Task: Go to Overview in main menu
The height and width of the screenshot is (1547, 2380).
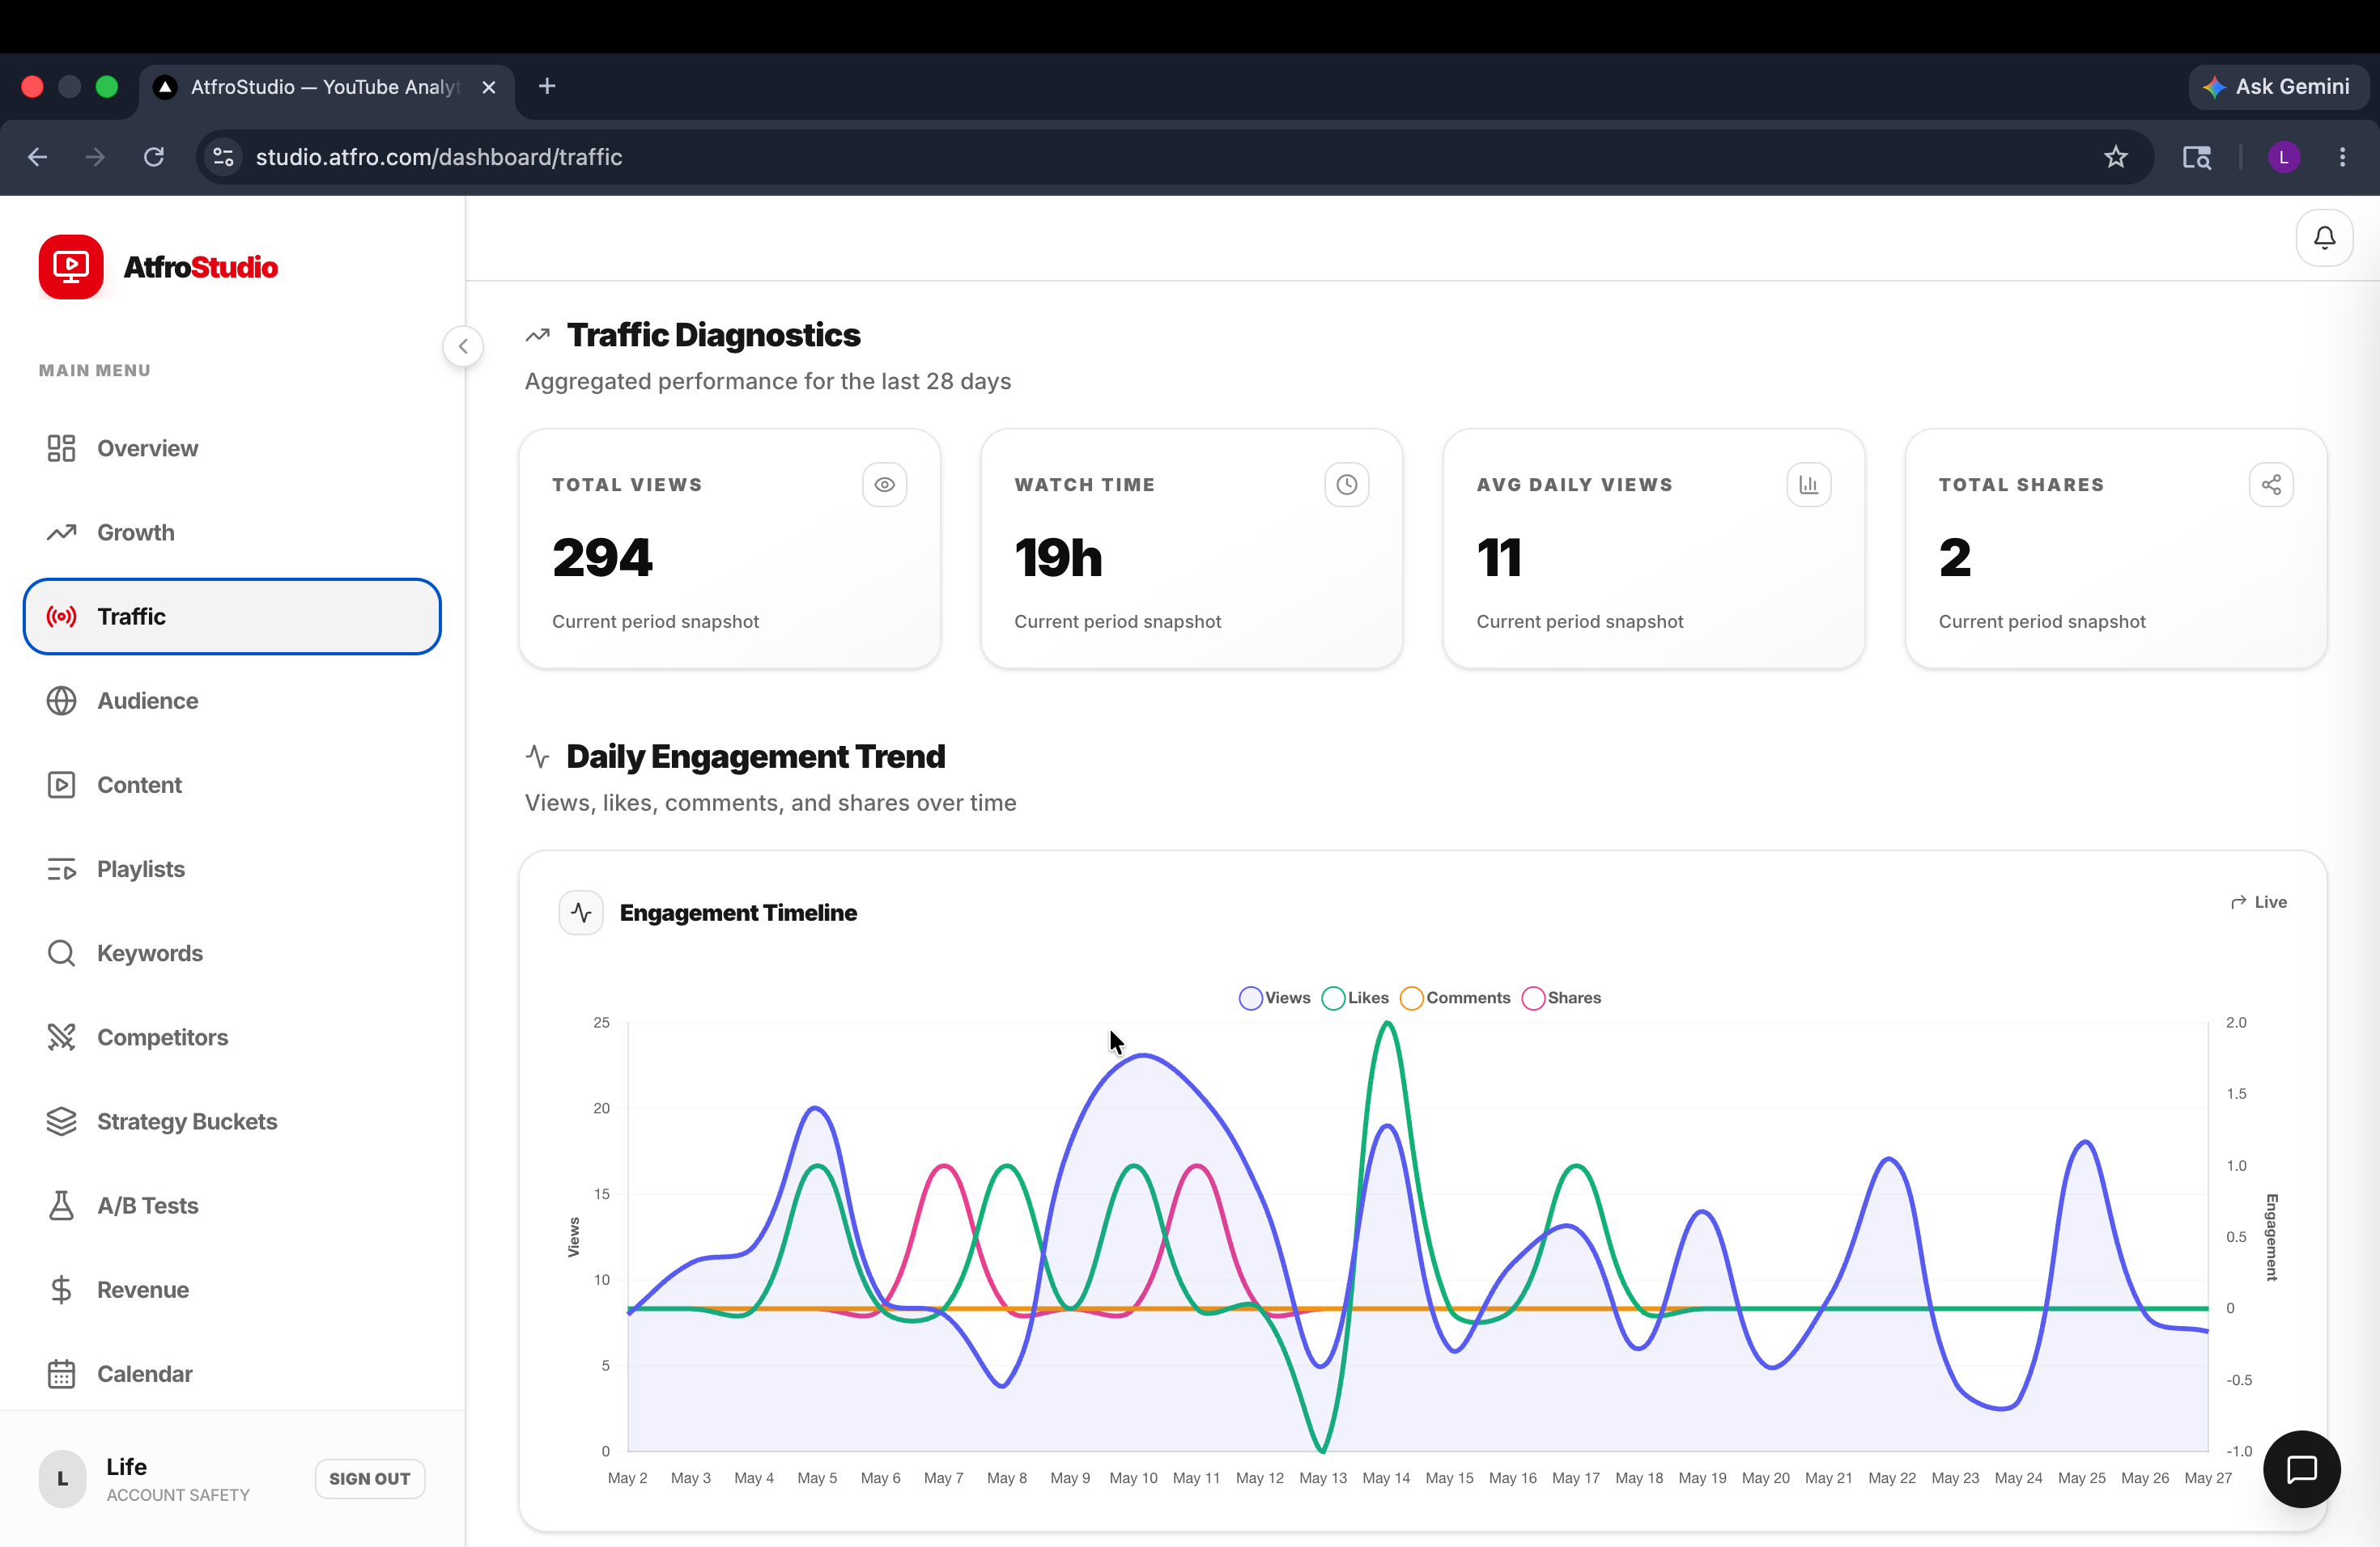Action: tap(232, 447)
